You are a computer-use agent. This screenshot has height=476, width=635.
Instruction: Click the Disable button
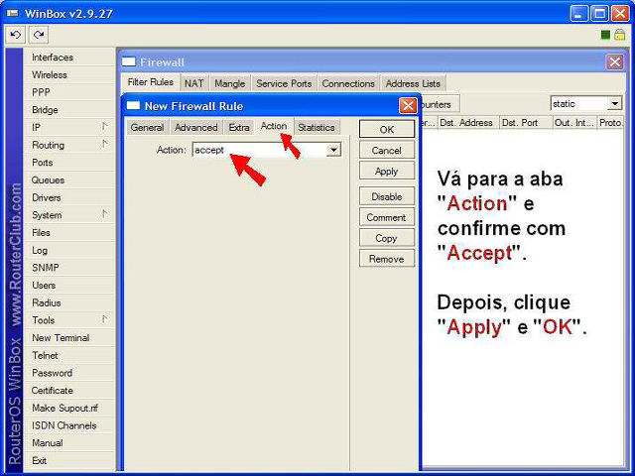pyautogui.click(x=387, y=196)
